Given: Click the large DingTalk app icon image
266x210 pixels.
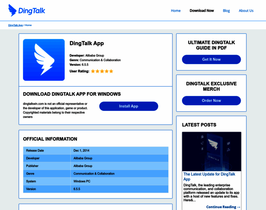Looking at the screenshot, I should [44, 60].
